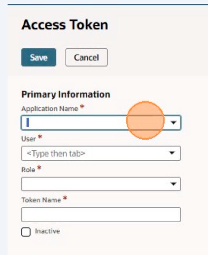Click the Inactive checkbox label text
This screenshot has width=208, height=255.
[47, 231]
